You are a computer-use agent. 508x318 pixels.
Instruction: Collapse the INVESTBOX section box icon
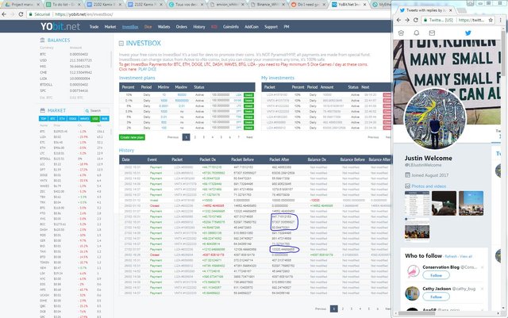(121, 44)
